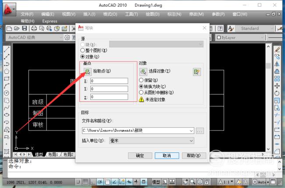Viewport: 285px width, 188px height.
Task: Select the Circle draw tool
Action: click(x=7, y=93)
